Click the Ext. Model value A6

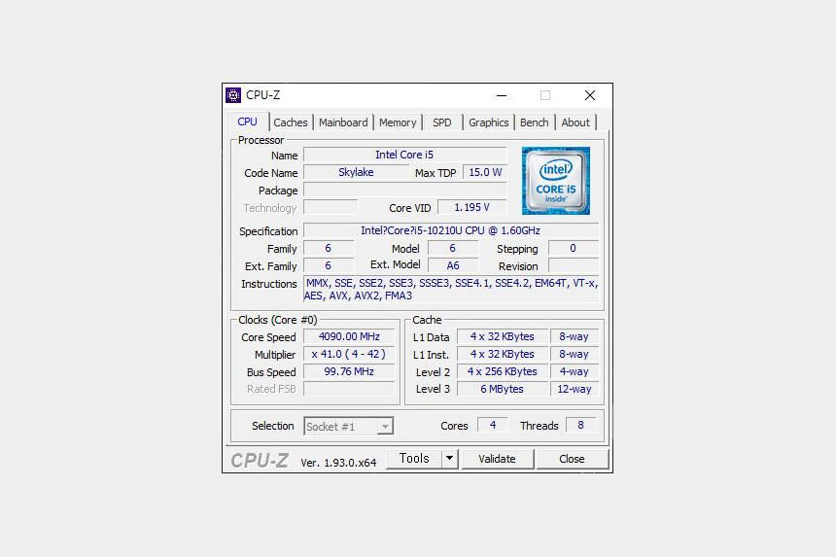453,265
